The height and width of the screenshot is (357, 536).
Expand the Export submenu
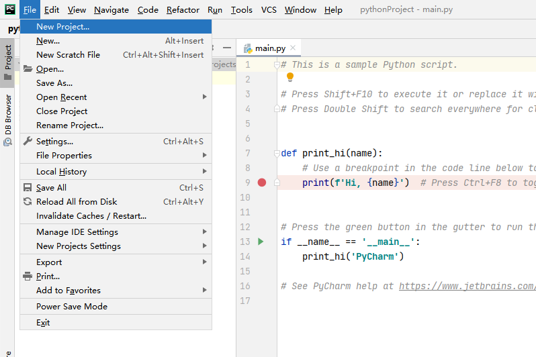[116, 262]
